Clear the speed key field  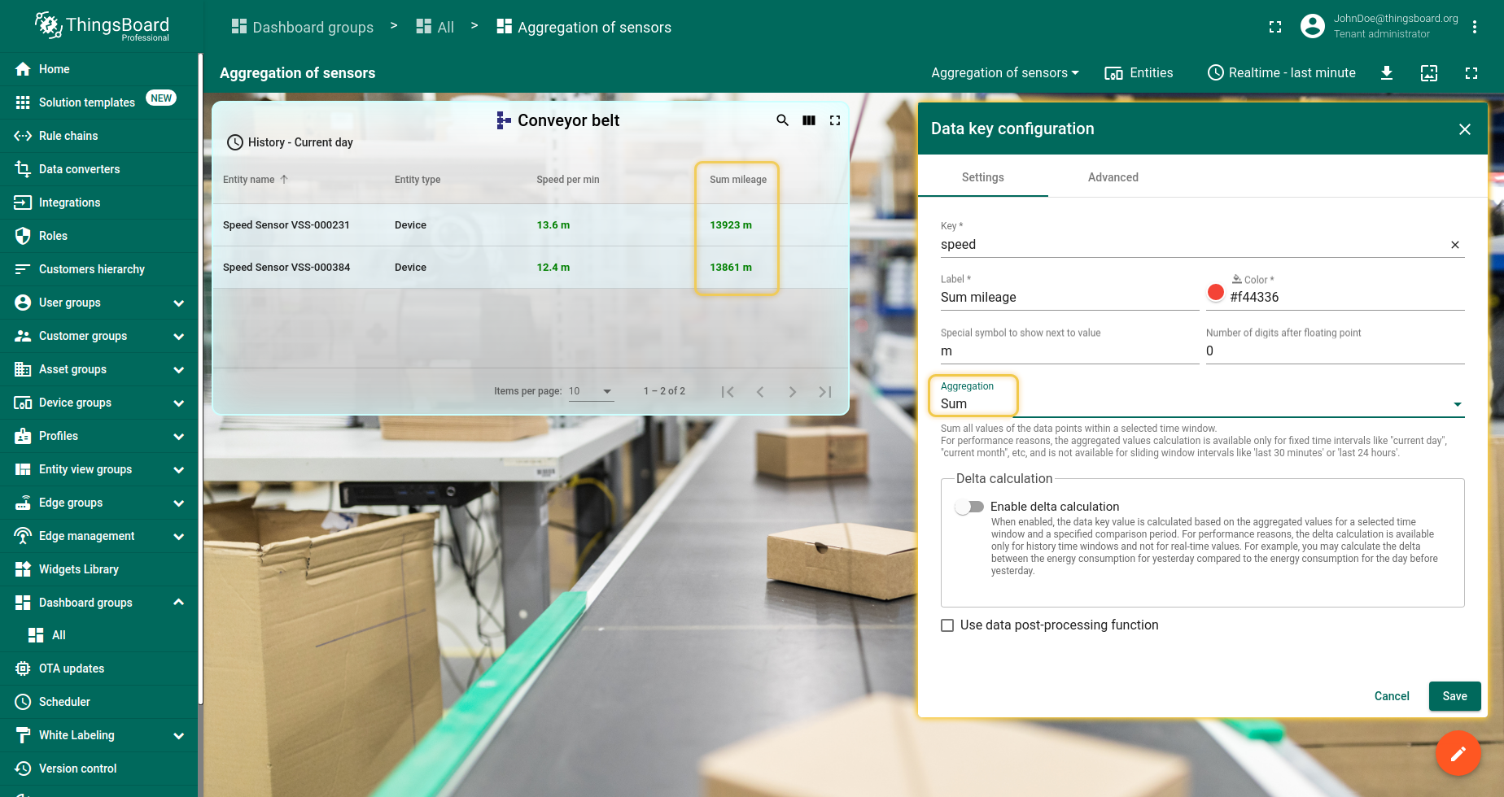click(1455, 245)
